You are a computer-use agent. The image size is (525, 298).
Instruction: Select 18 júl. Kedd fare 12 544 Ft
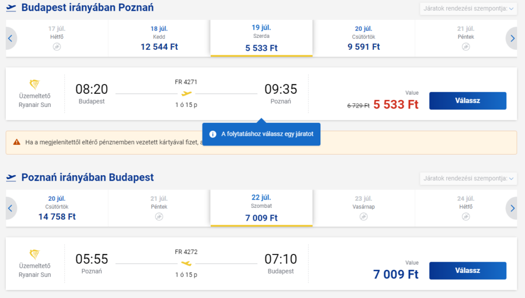(x=159, y=38)
